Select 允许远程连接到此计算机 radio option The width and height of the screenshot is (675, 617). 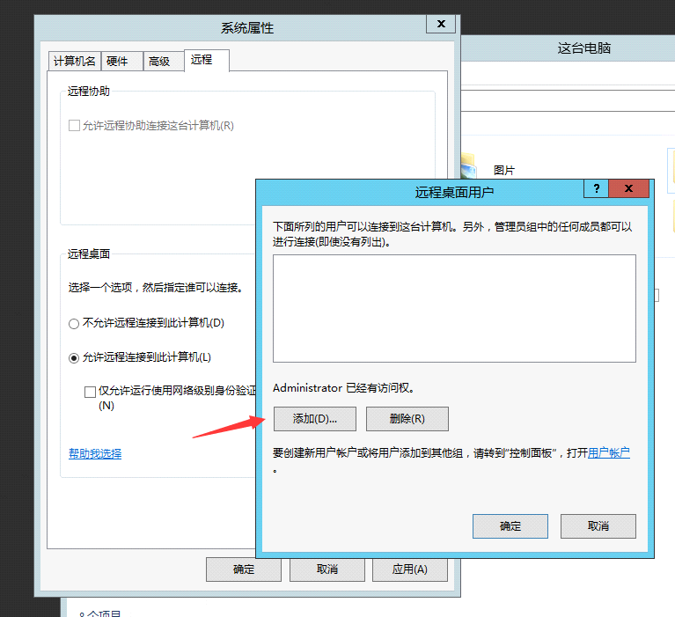click(74, 357)
